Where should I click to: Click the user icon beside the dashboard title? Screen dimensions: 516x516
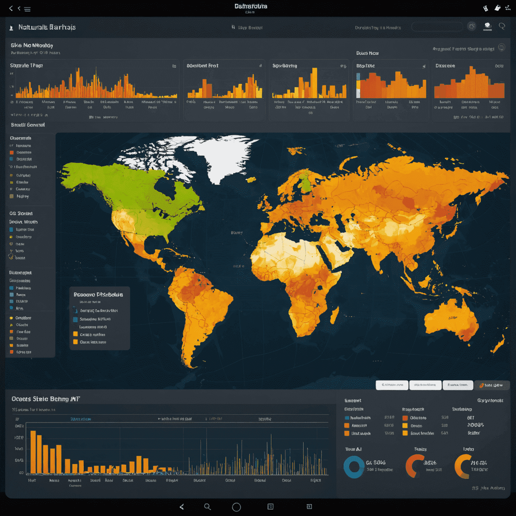click(x=11, y=28)
